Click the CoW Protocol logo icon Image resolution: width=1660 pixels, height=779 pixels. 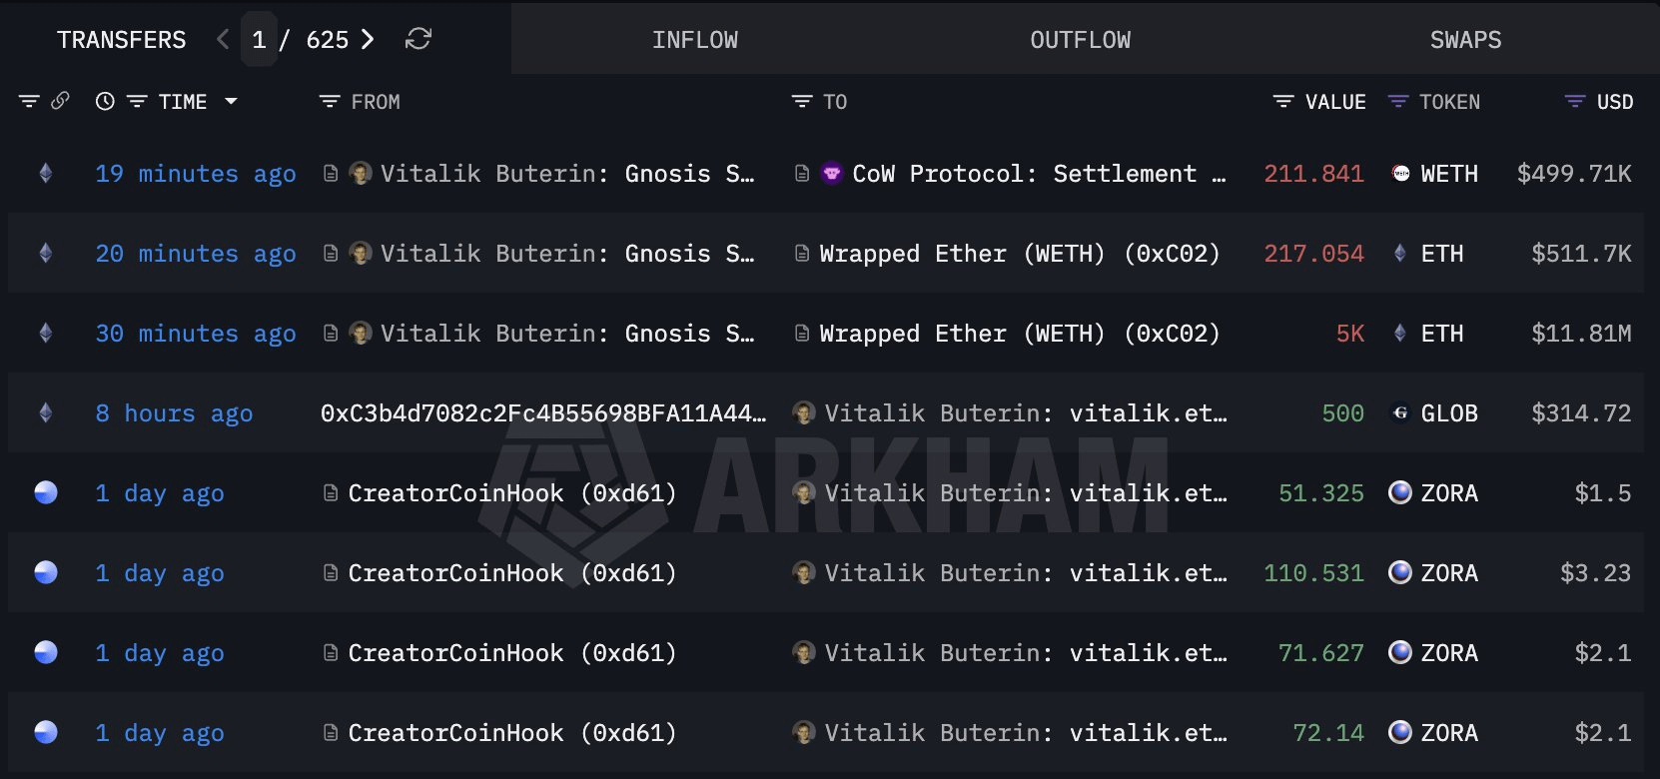tap(831, 174)
